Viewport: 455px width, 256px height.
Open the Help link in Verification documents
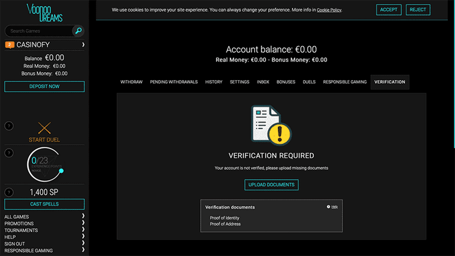click(x=334, y=207)
